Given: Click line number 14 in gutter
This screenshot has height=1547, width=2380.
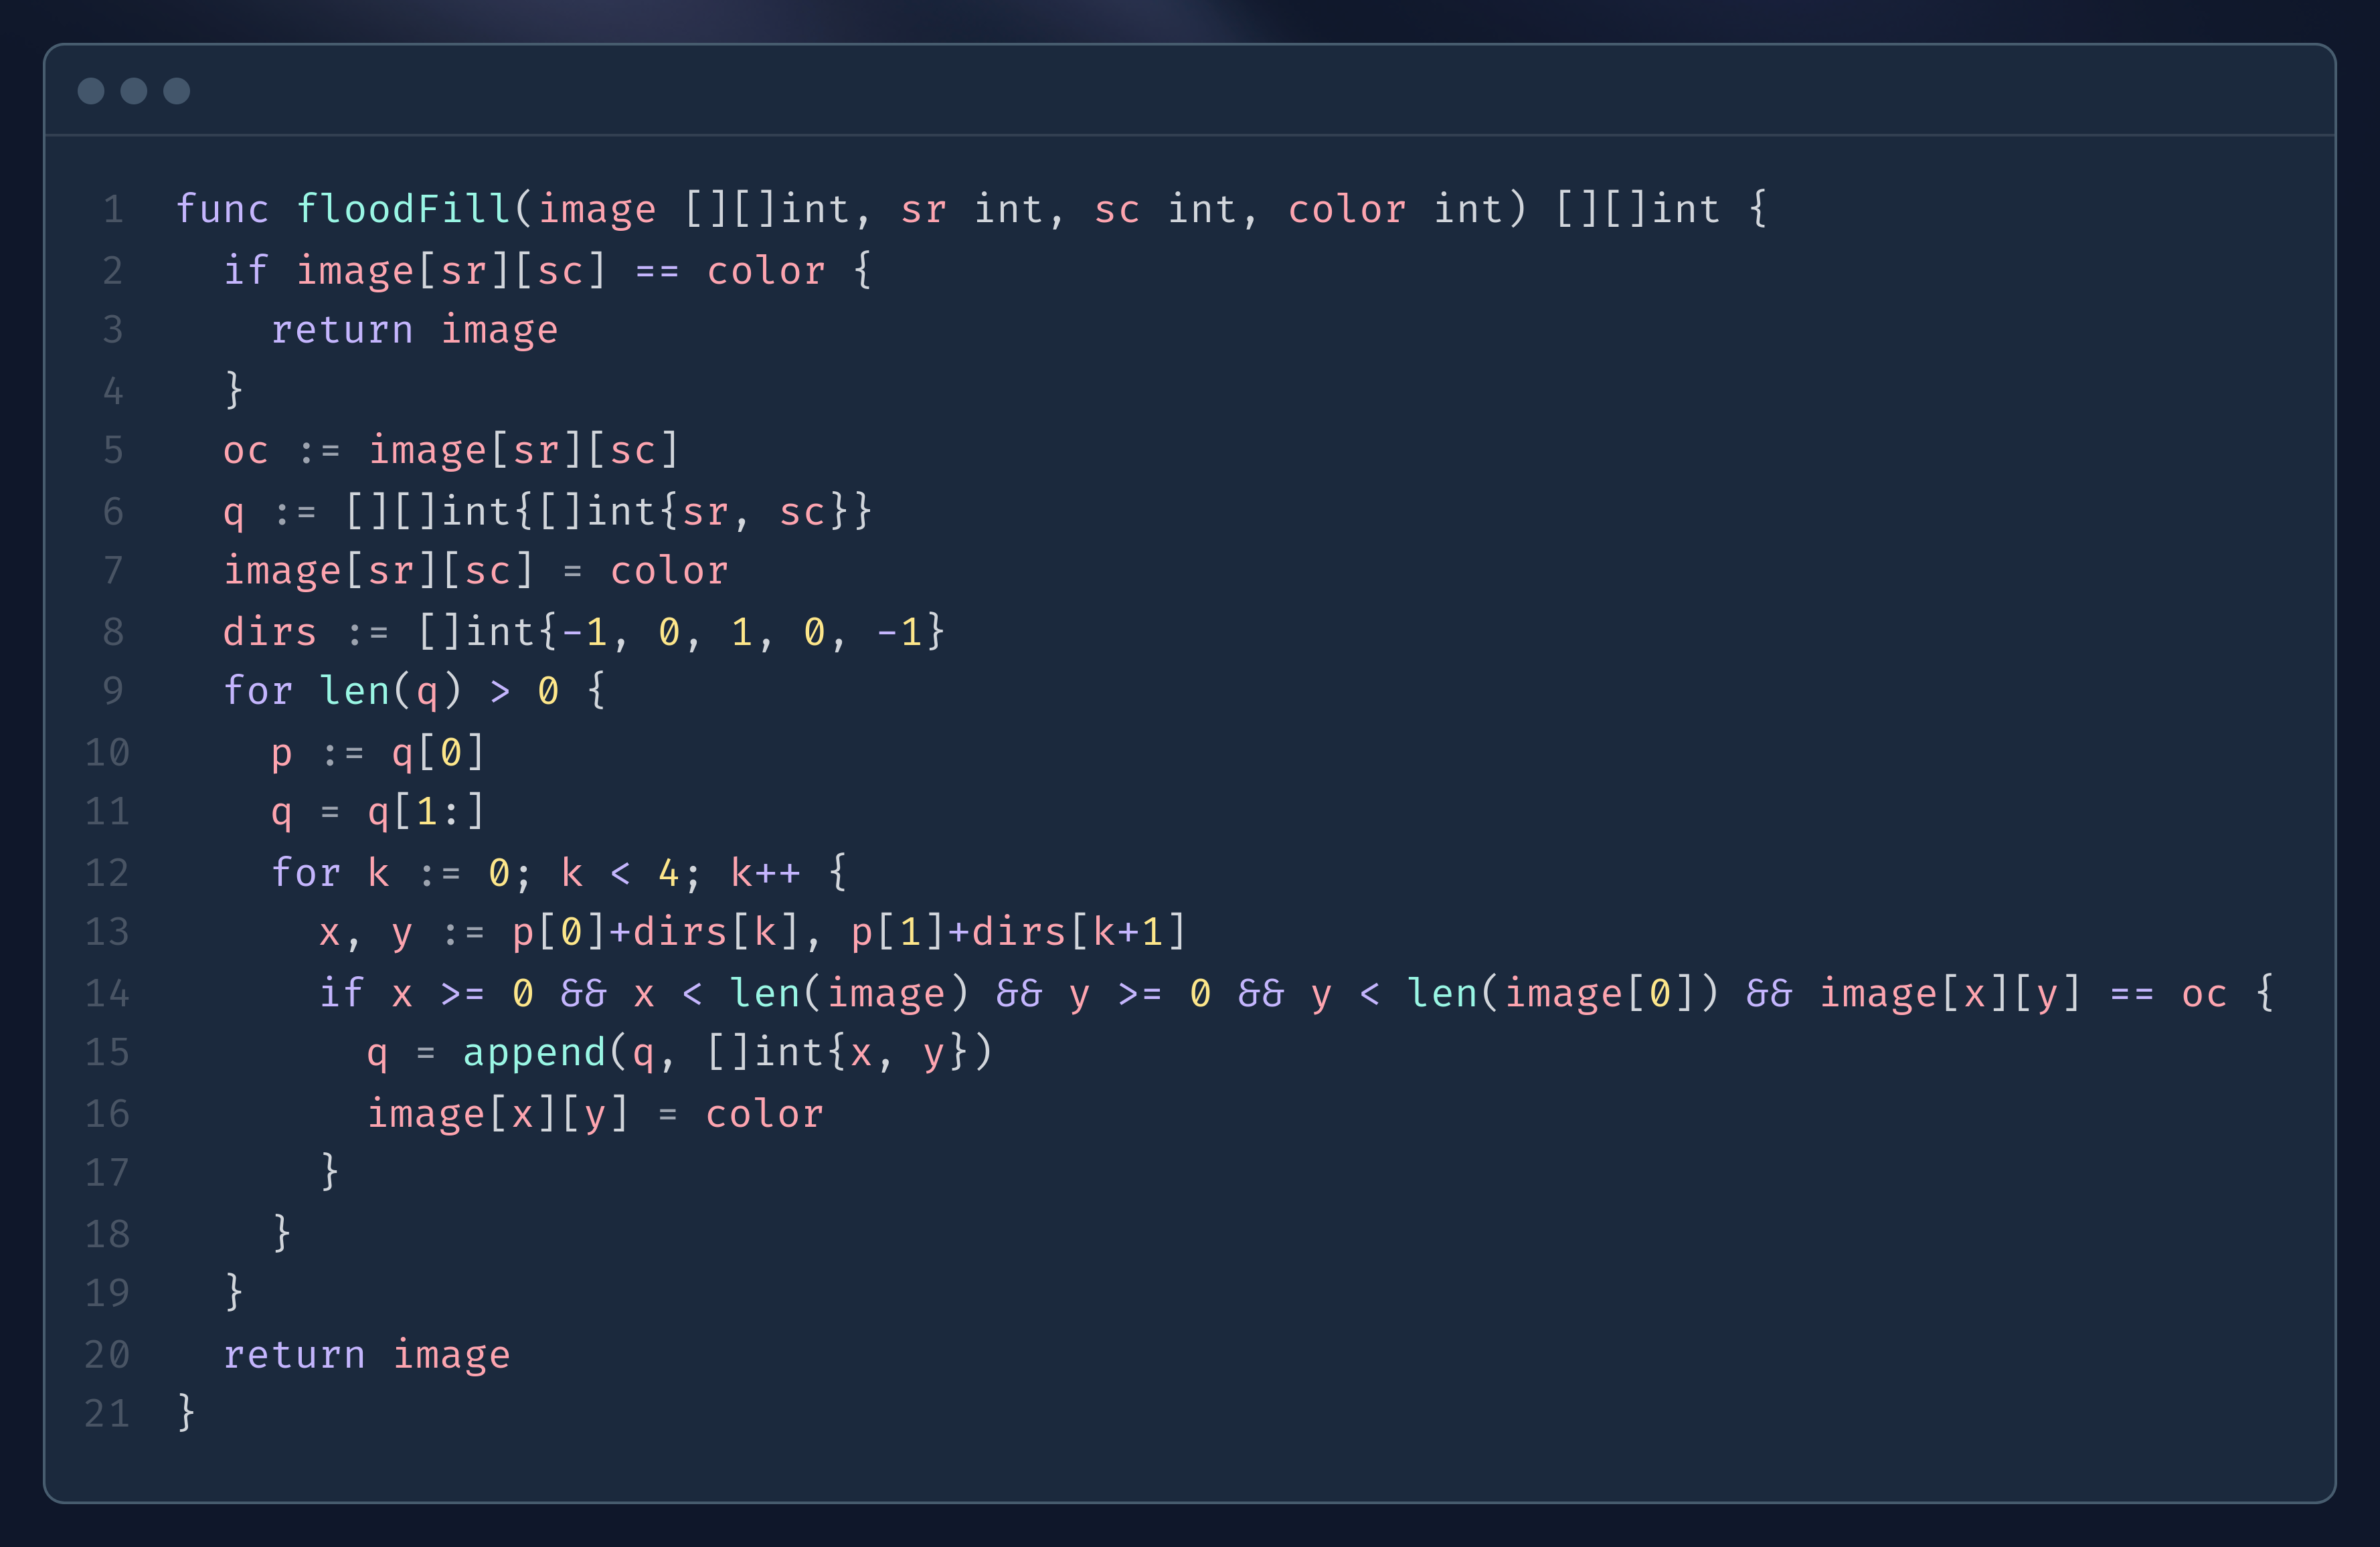Looking at the screenshot, I should click(x=107, y=993).
